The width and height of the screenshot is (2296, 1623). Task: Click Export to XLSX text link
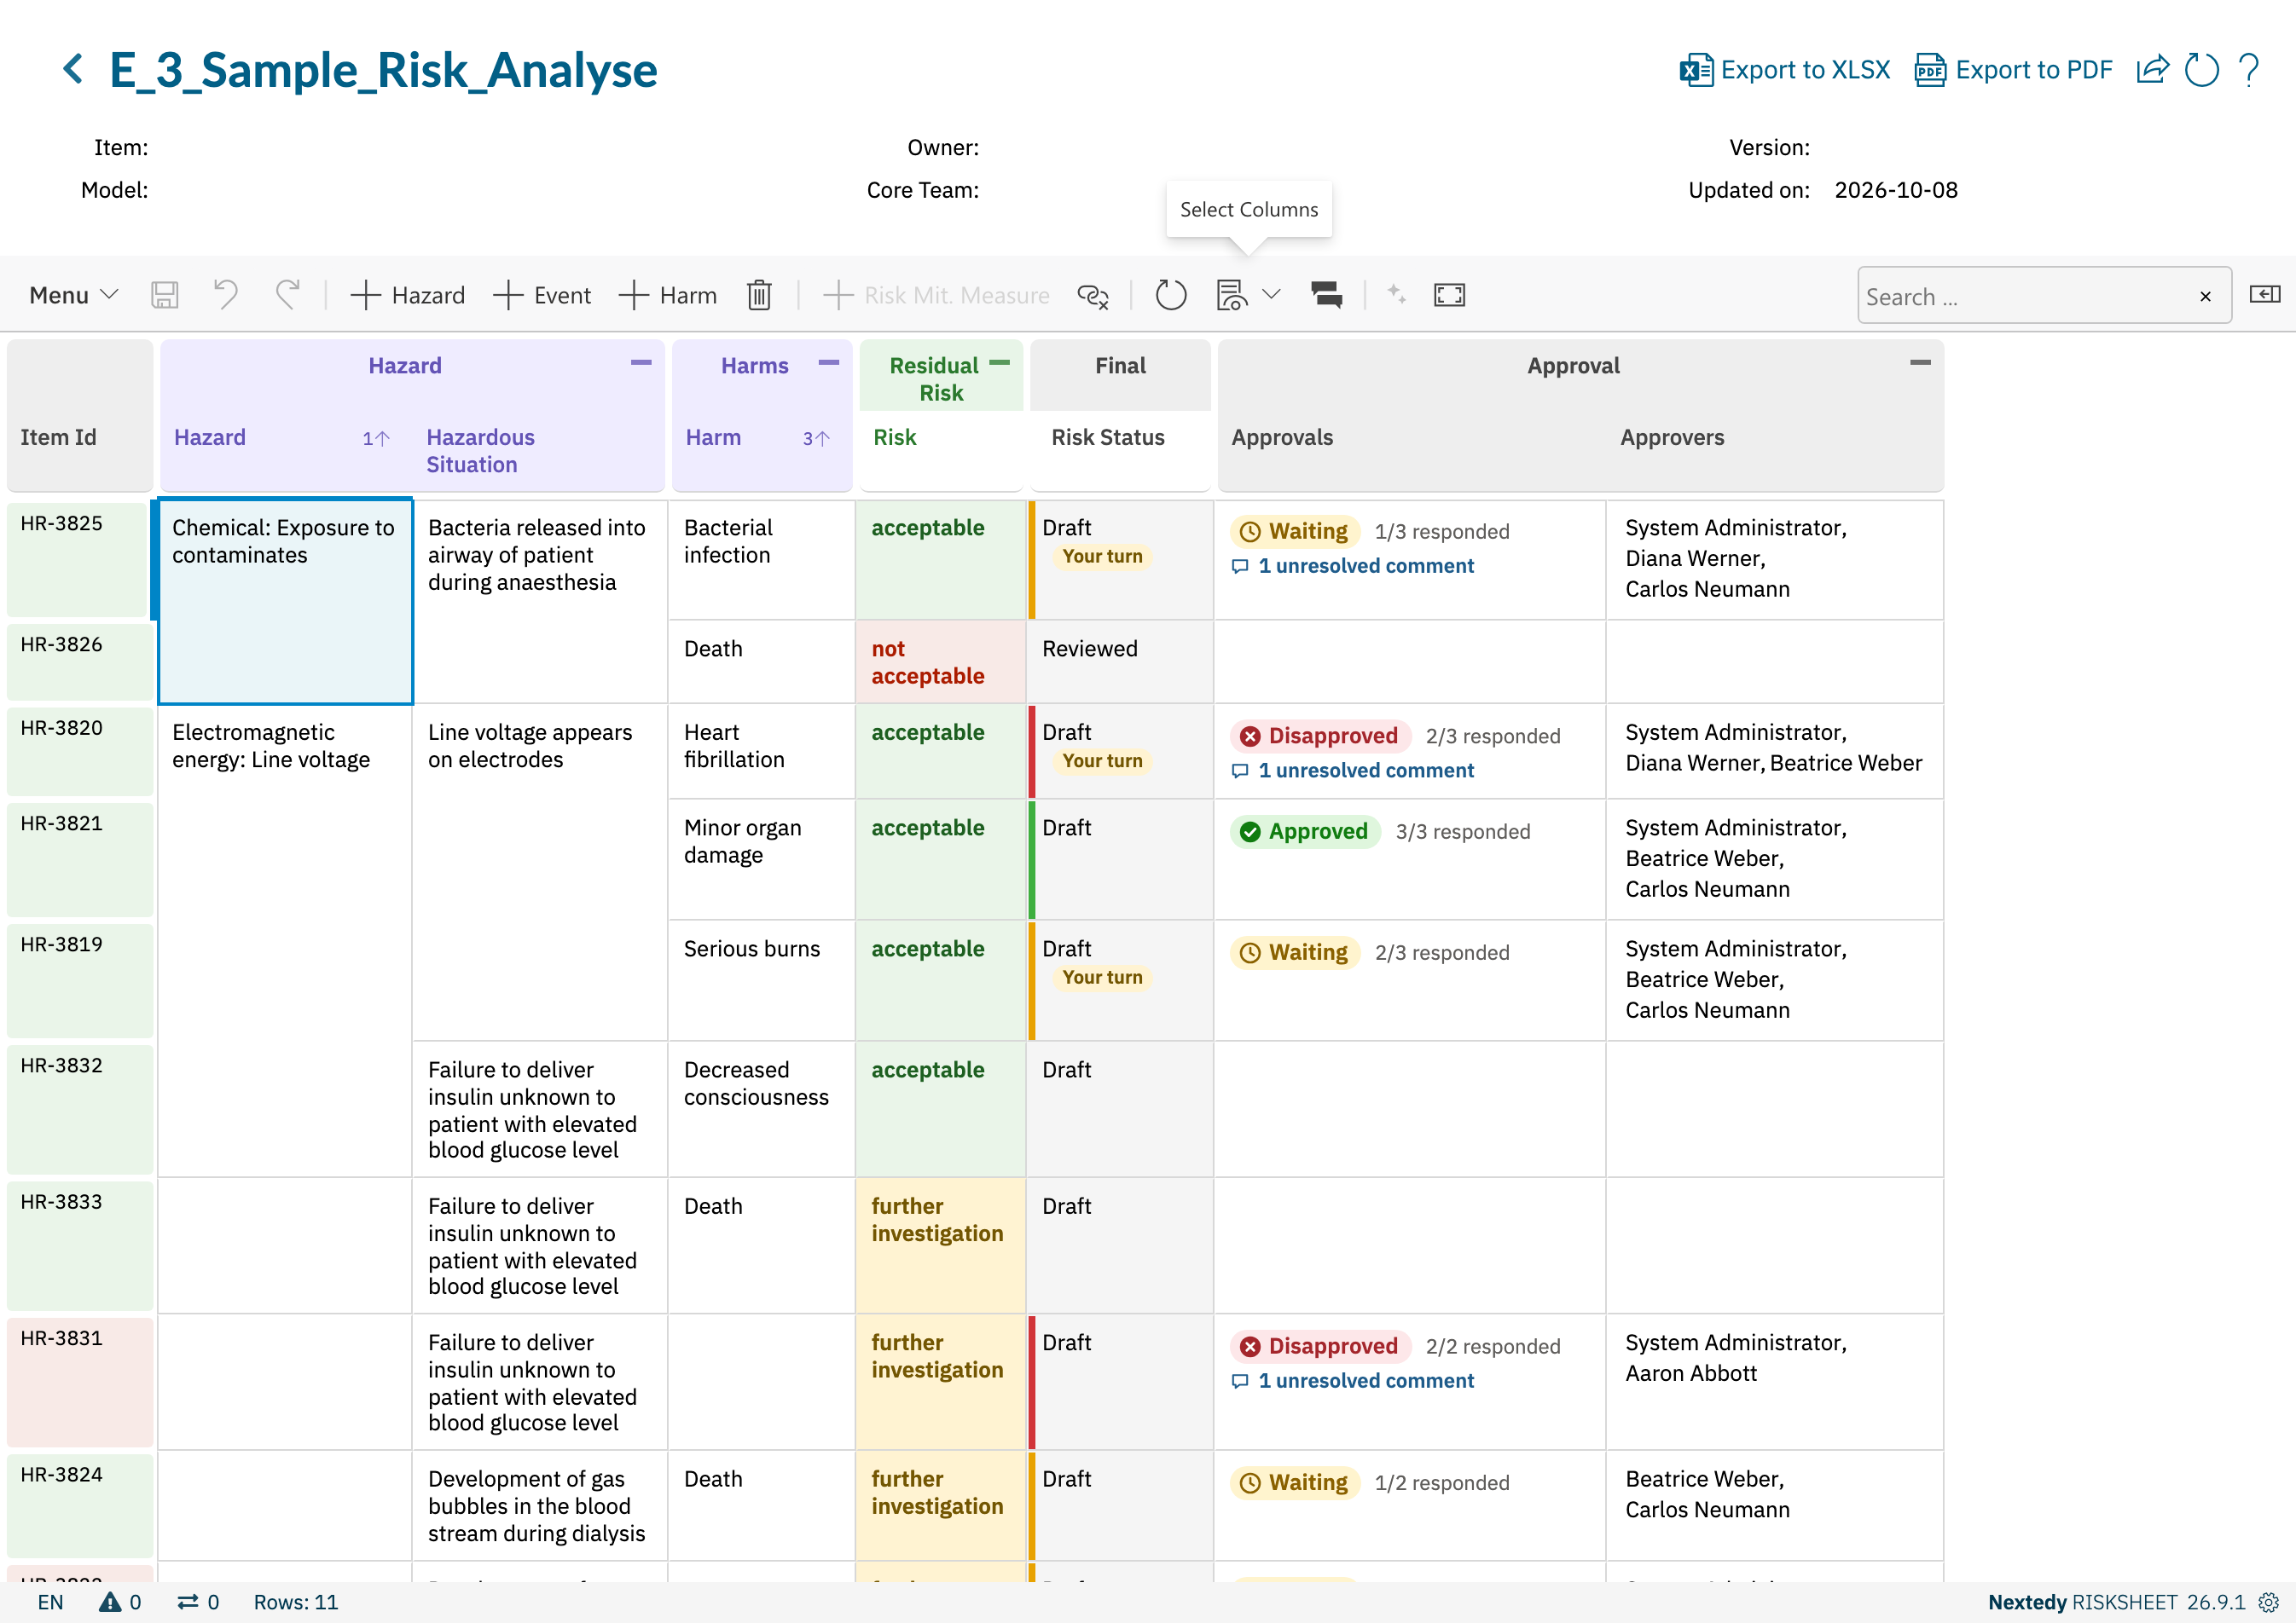tap(1805, 70)
